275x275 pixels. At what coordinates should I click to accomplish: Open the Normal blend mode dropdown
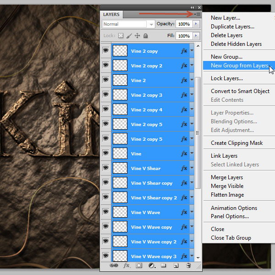coord(128,24)
